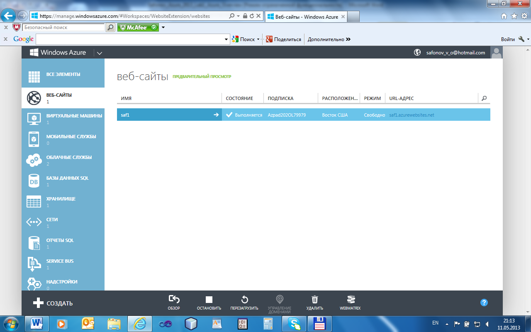Viewport: 531px width, 332px height.
Task: Sort by the URL-адрес column header
Action: tap(401, 98)
